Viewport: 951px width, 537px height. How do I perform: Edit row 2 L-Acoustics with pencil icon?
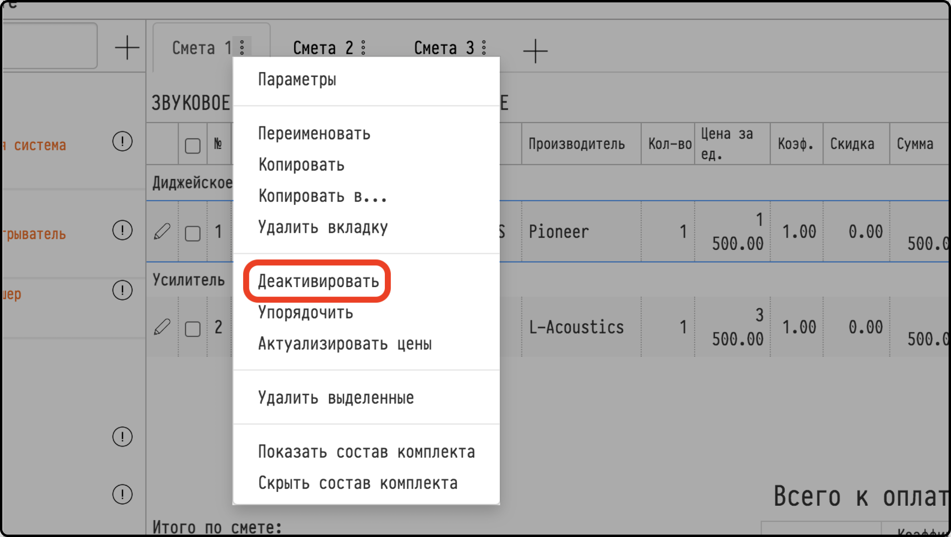[x=162, y=327]
